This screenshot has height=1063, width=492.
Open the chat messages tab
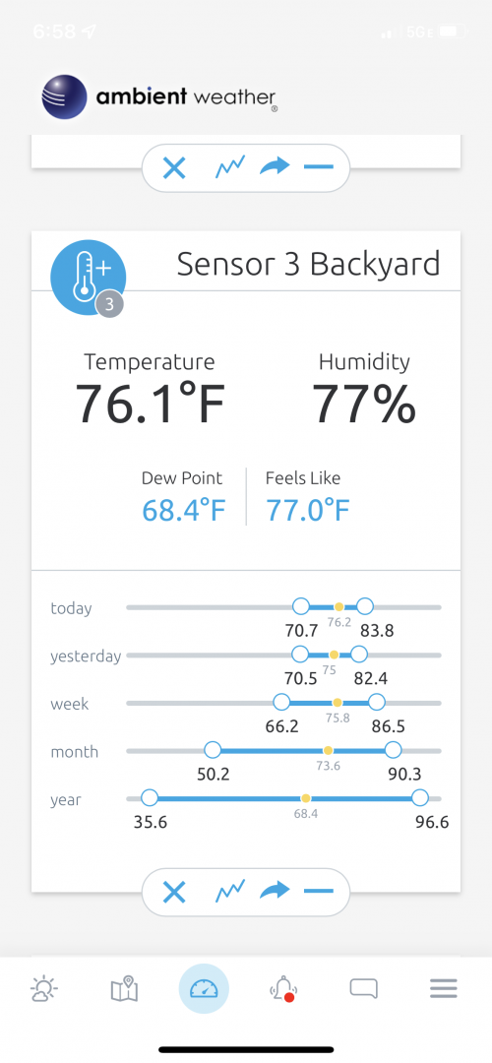coord(363,989)
